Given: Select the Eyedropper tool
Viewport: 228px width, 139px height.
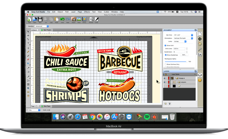Looking at the screenshot, I should point(28,68).
